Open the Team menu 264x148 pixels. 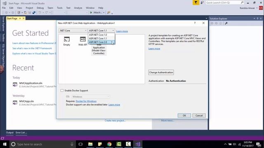point(50,8)
